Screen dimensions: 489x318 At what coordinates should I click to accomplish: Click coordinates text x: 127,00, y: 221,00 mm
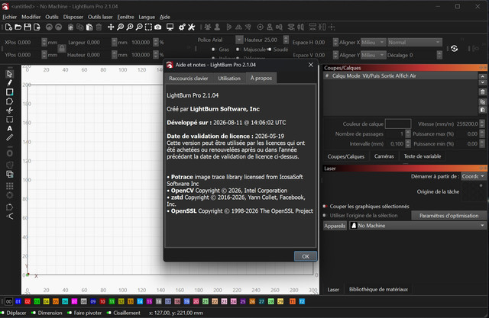tap(176, 313)
